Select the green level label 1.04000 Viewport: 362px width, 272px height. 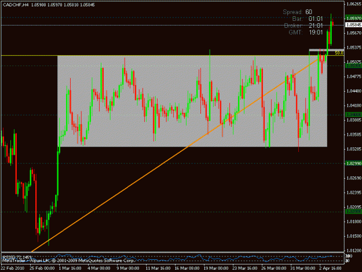pos(353,115)
